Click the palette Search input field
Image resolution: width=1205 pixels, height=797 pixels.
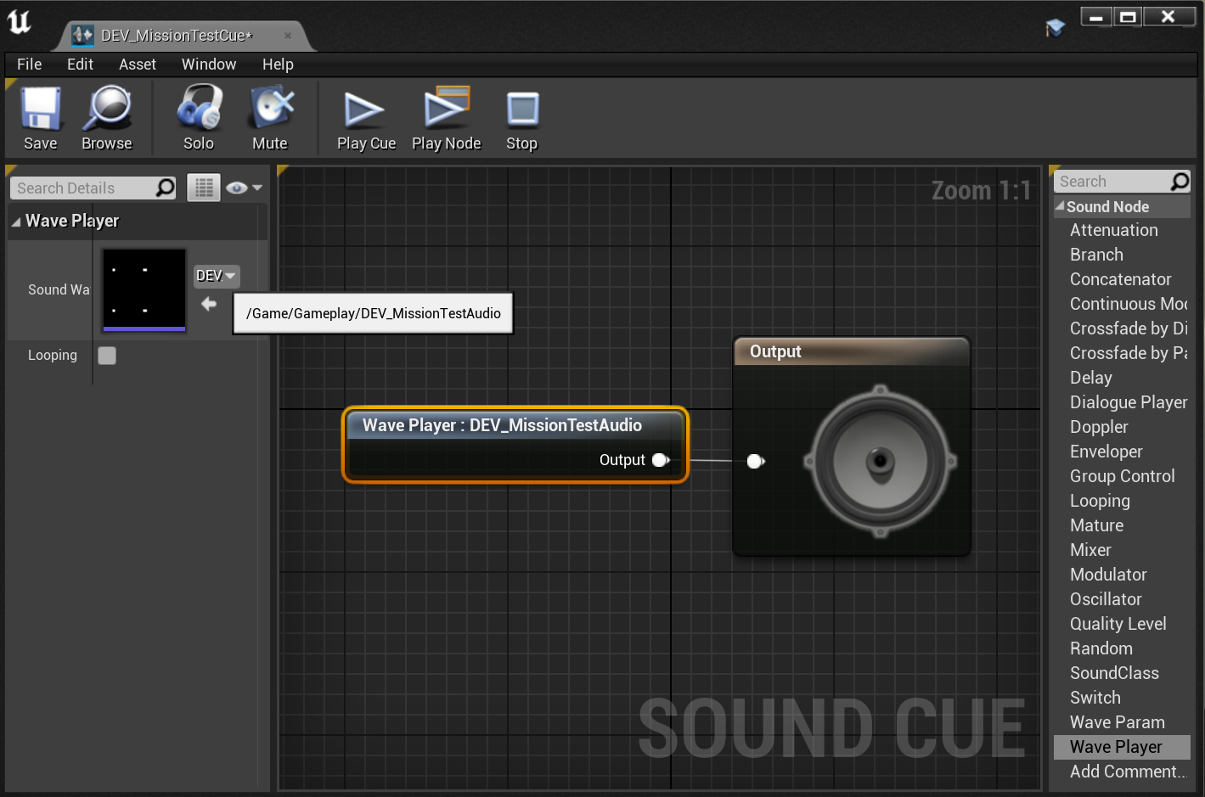(1112, 181)
